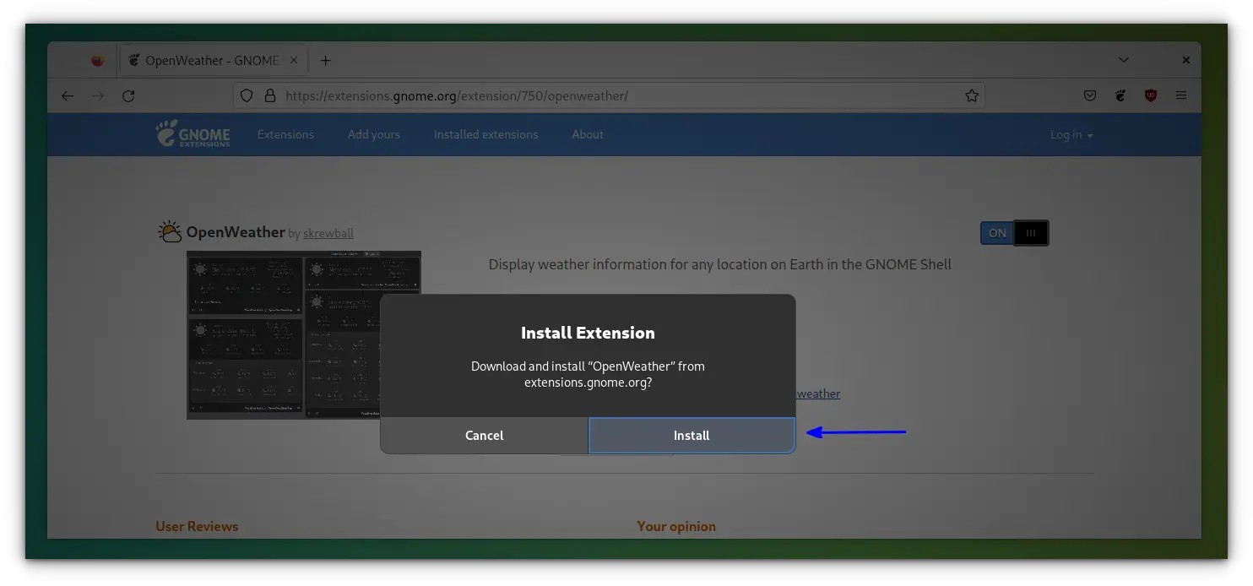Open a new tab with plus
Viewport: 1253px width, 586px height.
point(326,61)
